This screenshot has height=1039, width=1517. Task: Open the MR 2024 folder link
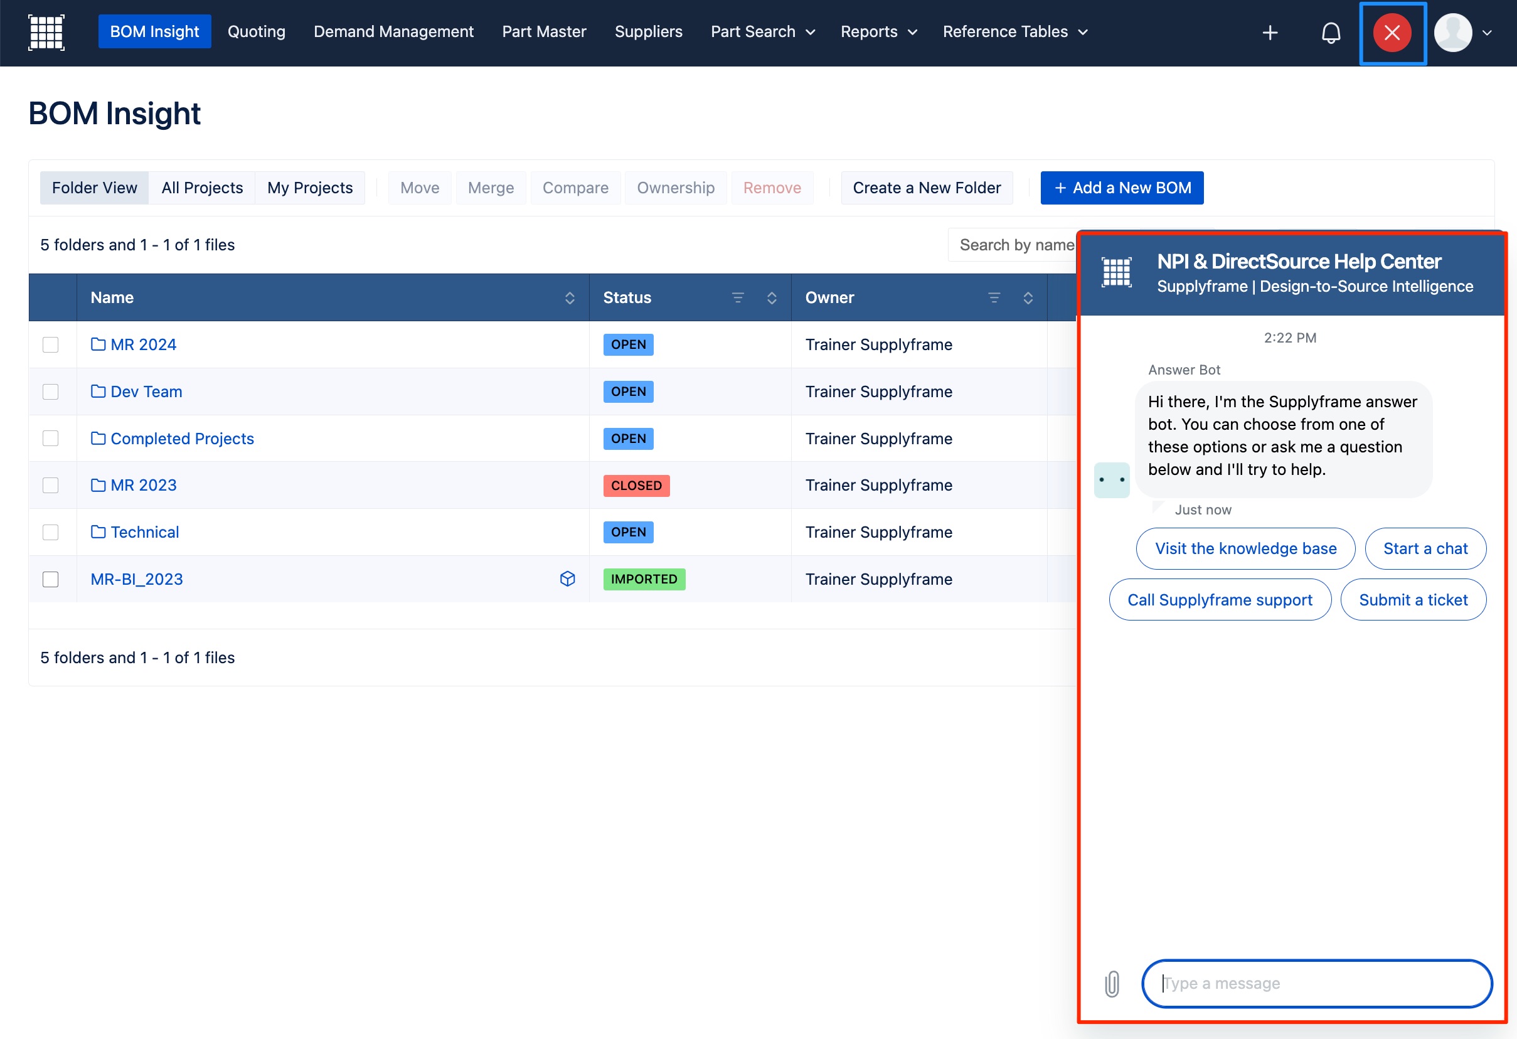coord(143,344)
